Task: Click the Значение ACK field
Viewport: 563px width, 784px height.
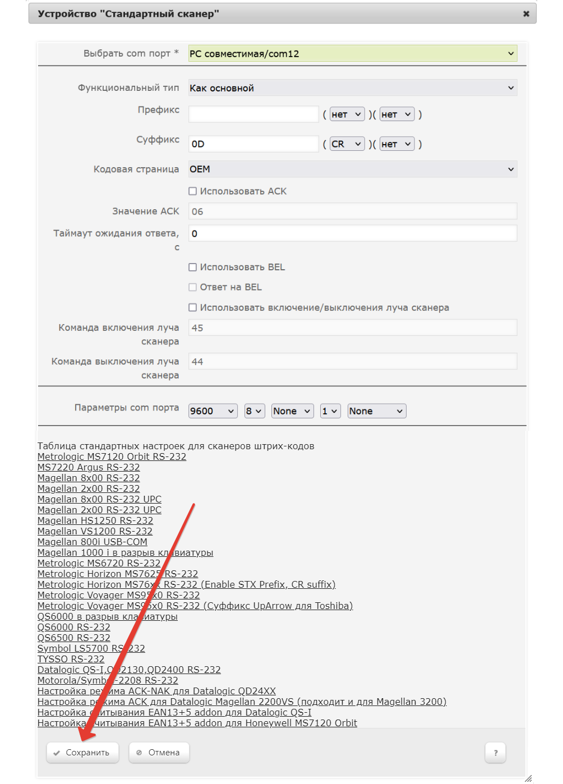Action: [353, 211]
